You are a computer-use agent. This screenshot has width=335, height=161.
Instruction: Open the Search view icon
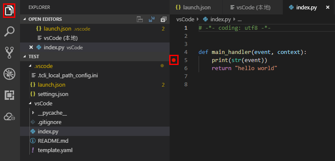9,32
